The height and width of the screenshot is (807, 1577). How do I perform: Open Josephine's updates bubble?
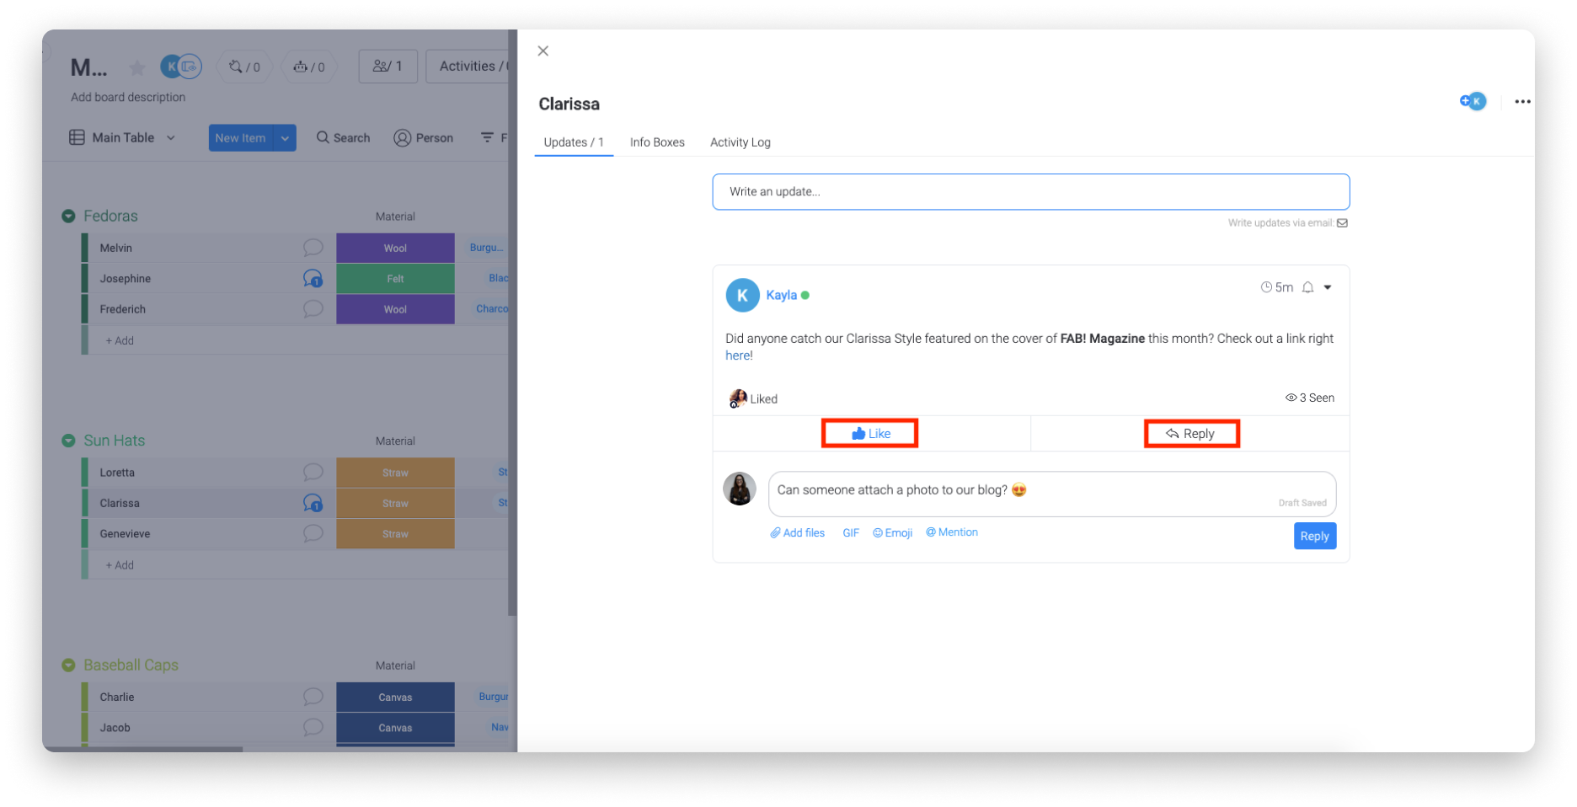click(313, 279)
